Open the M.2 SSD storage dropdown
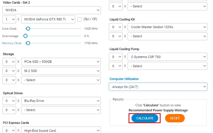The width and height of the screenshot is (213, 133). pyautogui.click(x=61, y=71)
